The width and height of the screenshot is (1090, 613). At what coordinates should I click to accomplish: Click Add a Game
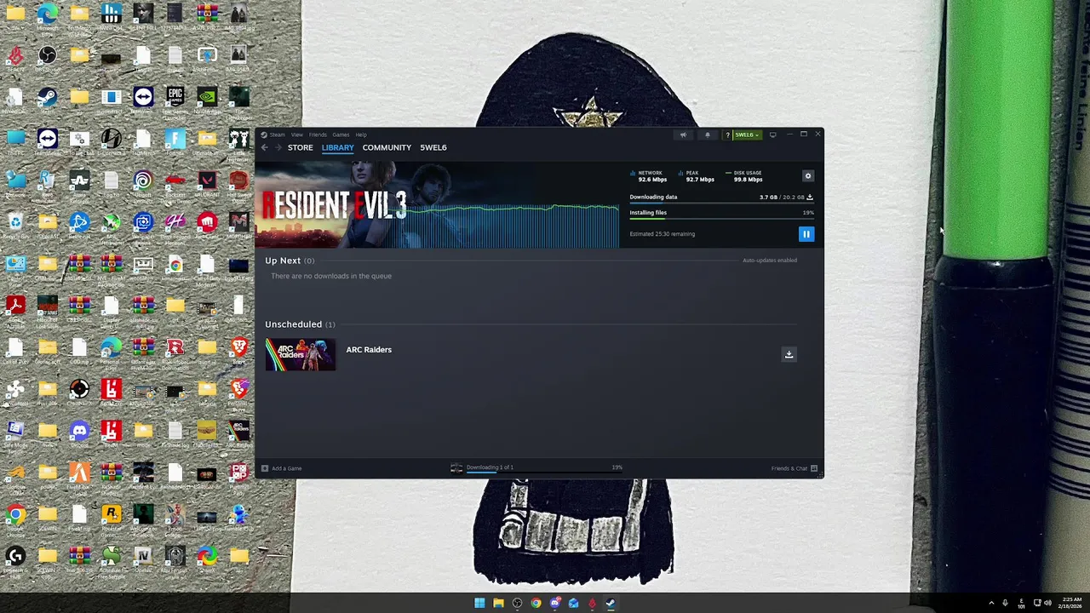pyautogui.click(x=282, y=468)
